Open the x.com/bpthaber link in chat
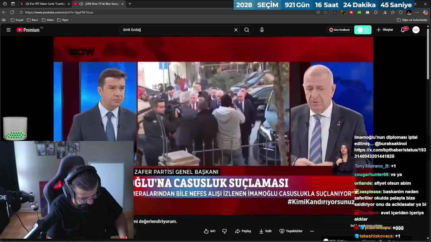 390,153
